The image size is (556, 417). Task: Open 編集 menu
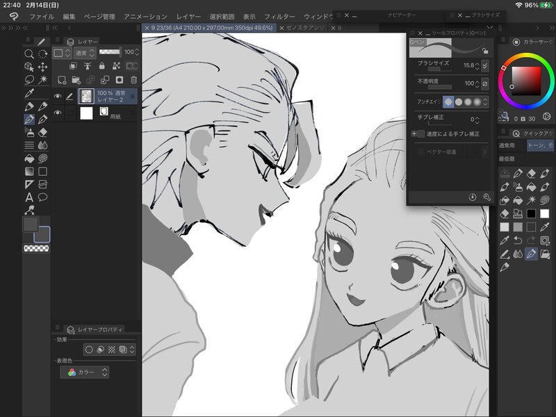[69, 17]
